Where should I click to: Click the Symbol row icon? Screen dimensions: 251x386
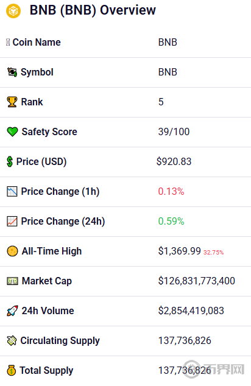coord(12,72)
